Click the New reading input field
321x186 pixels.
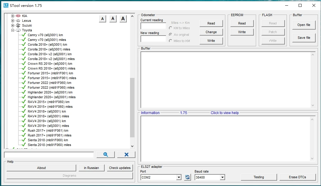(153, 39)
